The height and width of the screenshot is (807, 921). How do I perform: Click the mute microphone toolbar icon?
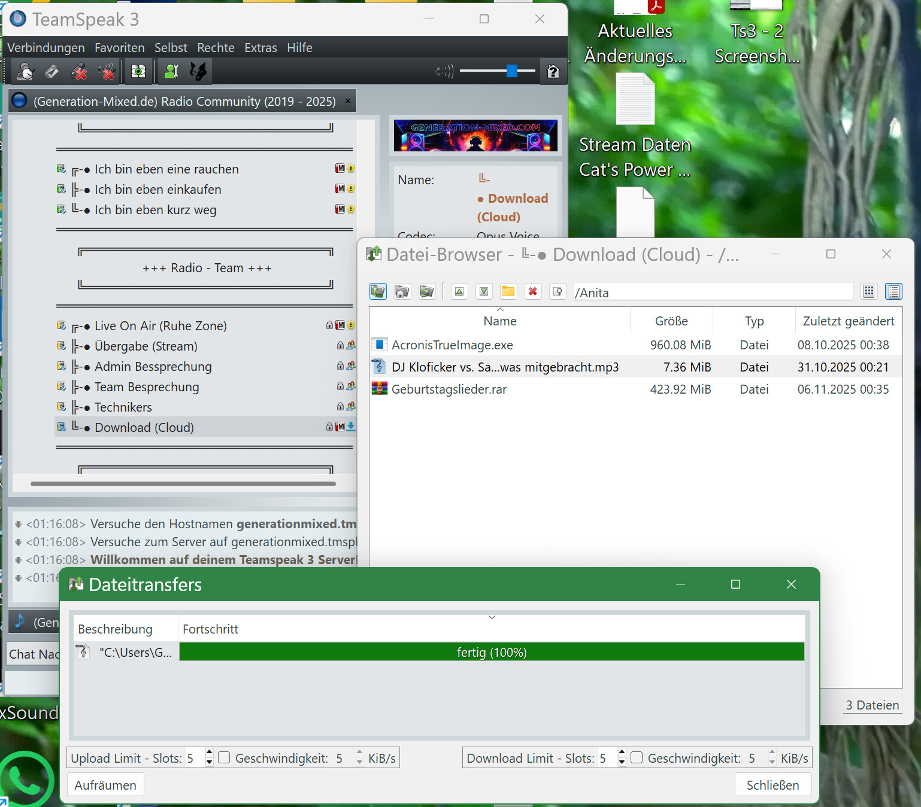tap(78, 72)
